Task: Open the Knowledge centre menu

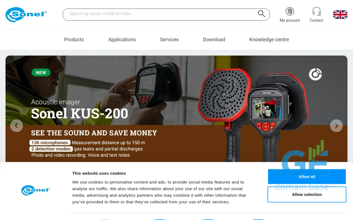Action: pos(269,40)
